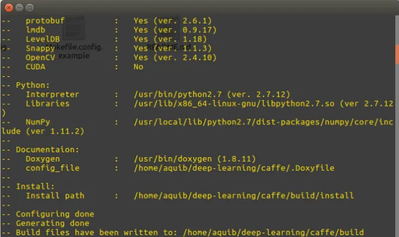Click 'Yes (ver. 1.18)' value

[x=170, y=39]
